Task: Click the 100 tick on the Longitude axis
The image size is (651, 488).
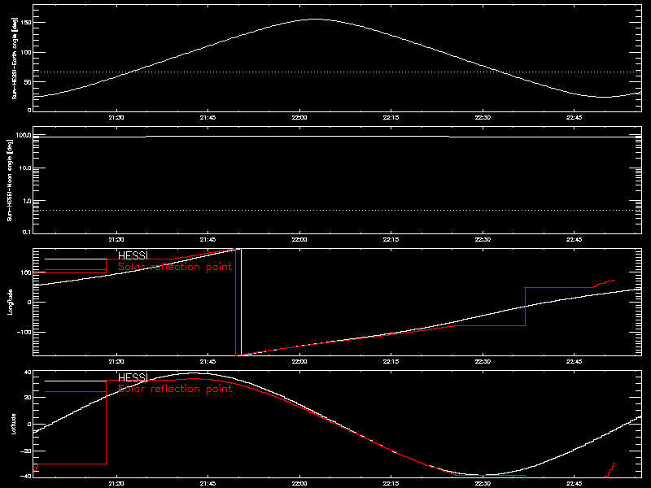Action: [x=26, y=272]
